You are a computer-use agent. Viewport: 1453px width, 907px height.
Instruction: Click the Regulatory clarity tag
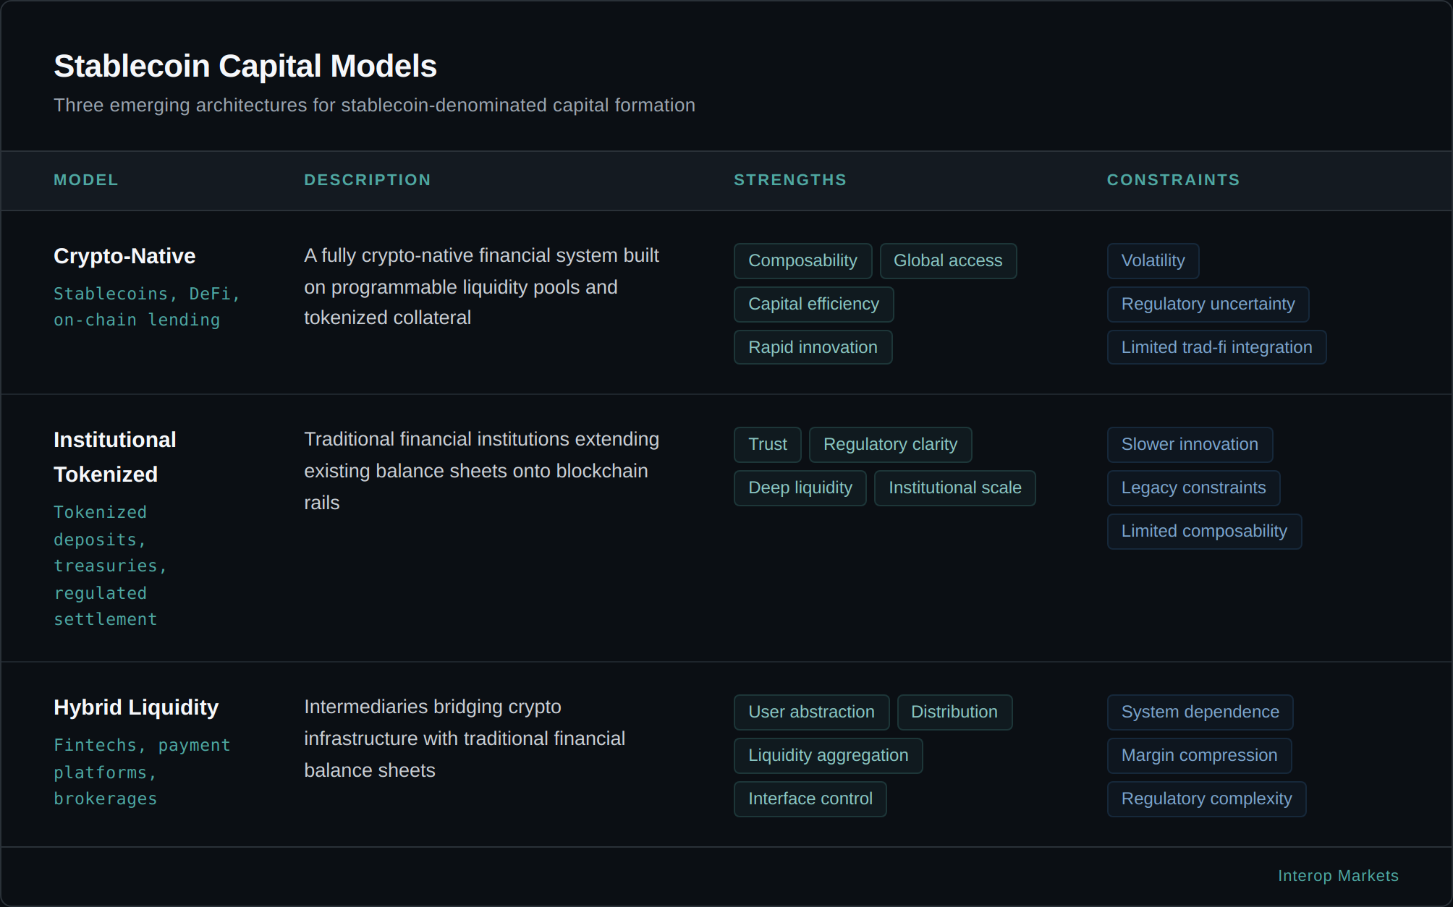tap(890, 445)
